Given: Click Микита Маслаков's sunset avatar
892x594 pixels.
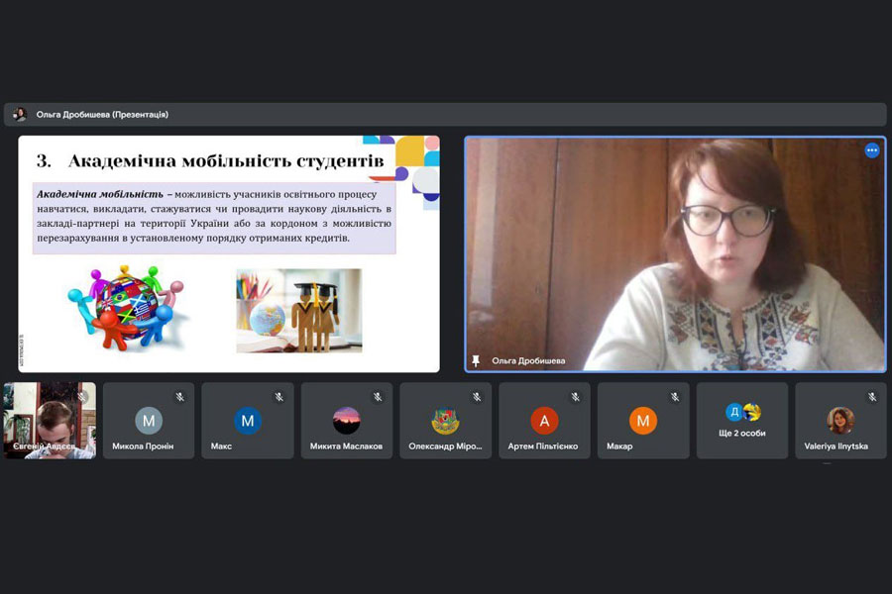Looking at the screenshot, I should pos(347,421).
